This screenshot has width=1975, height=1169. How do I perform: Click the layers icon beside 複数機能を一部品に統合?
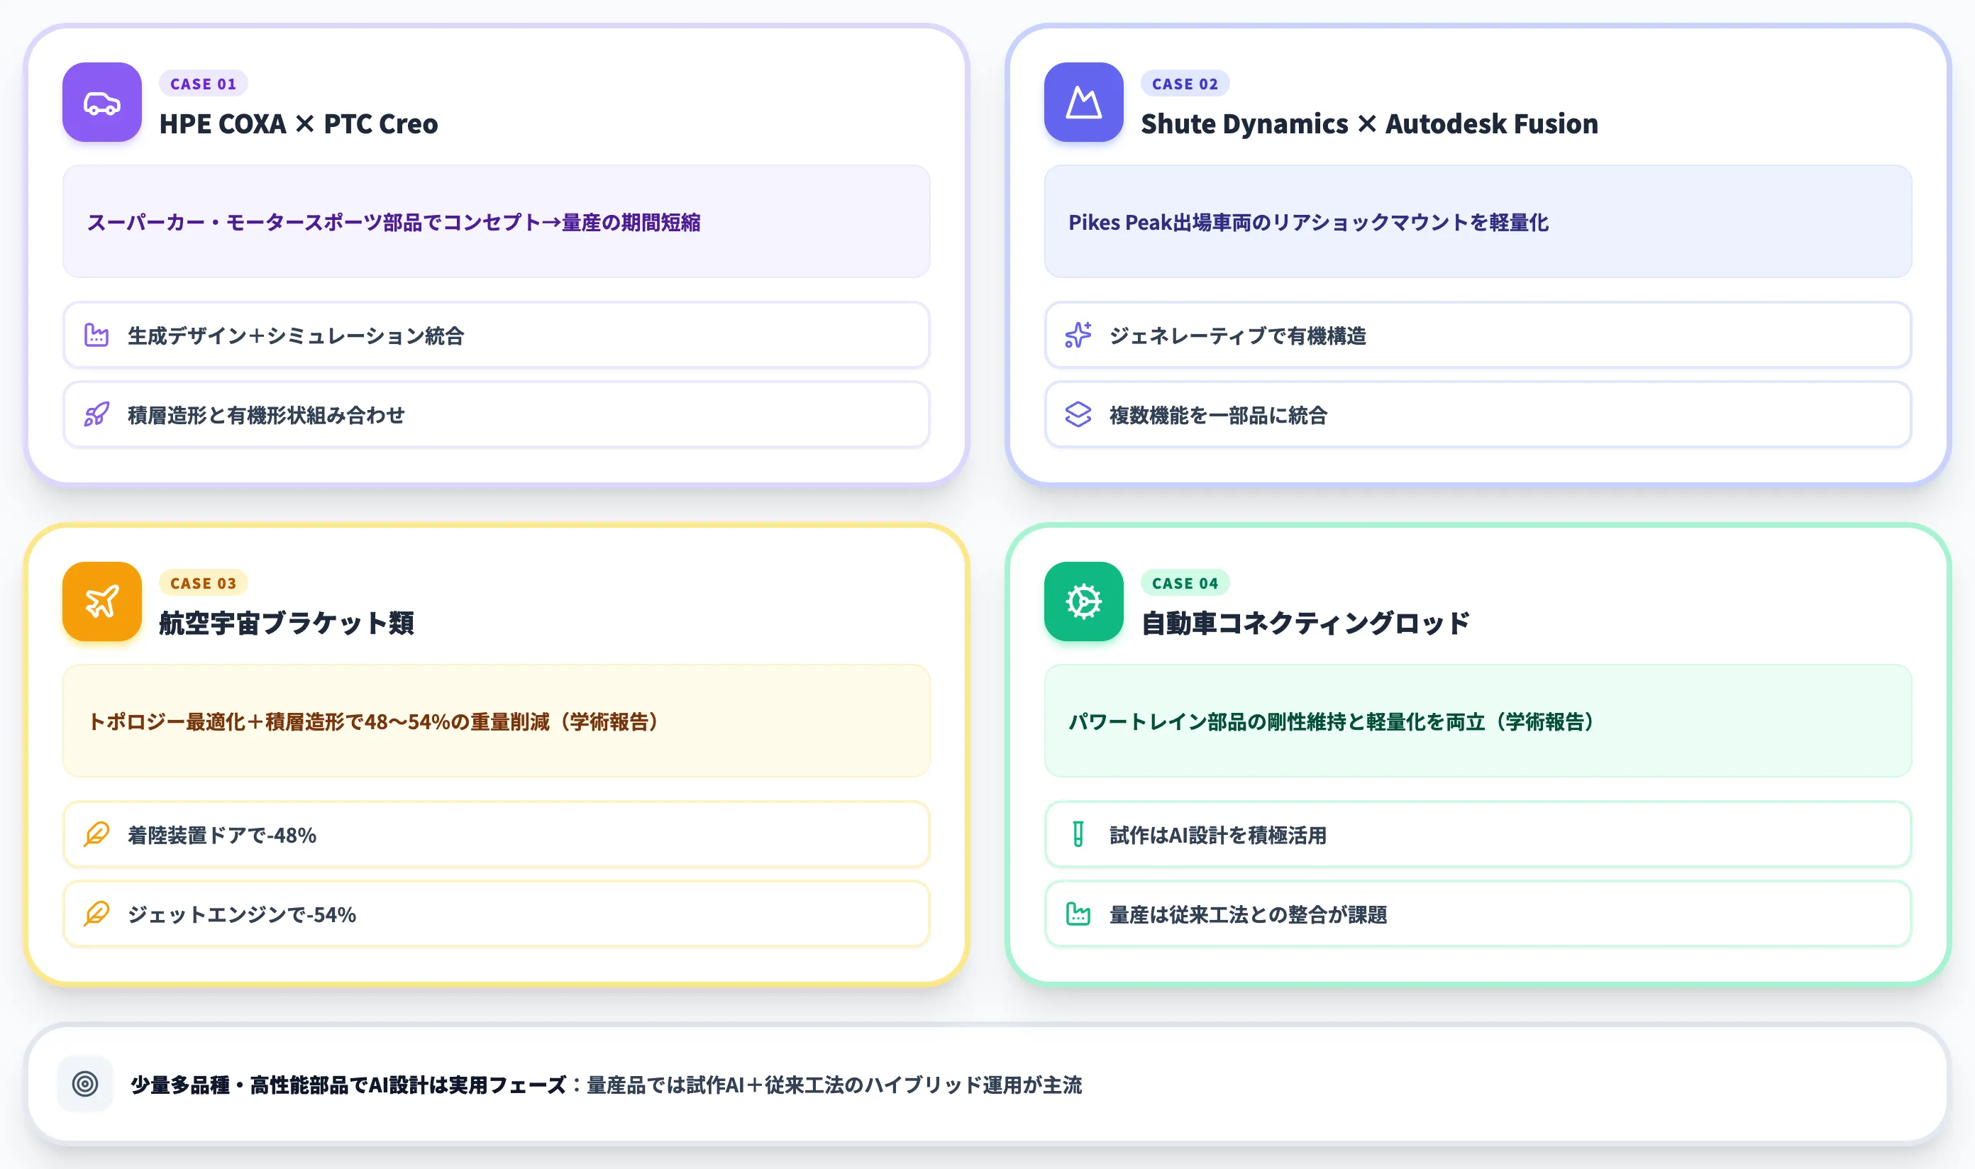point(1078,414)
